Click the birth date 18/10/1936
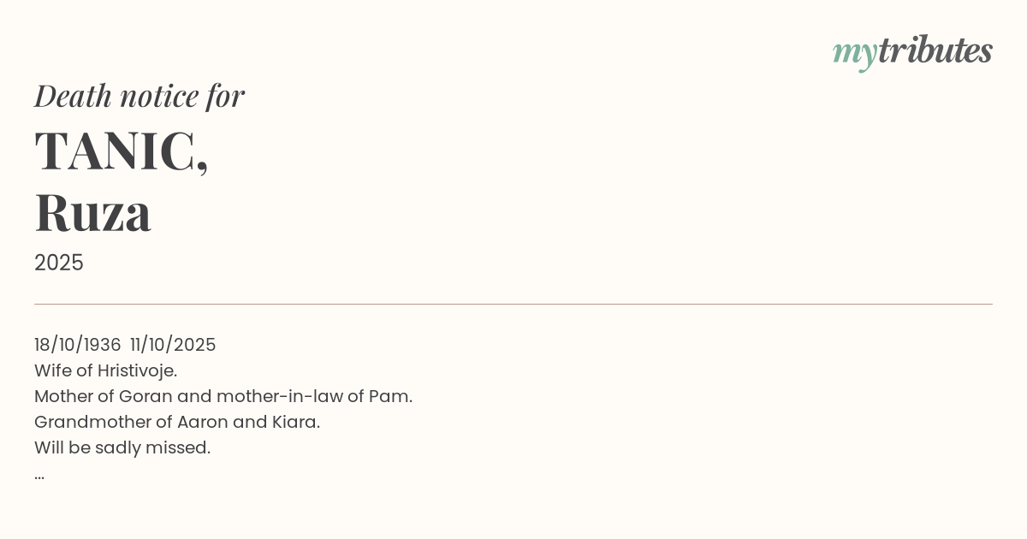 pyautogui.click(x=78, y=345)
